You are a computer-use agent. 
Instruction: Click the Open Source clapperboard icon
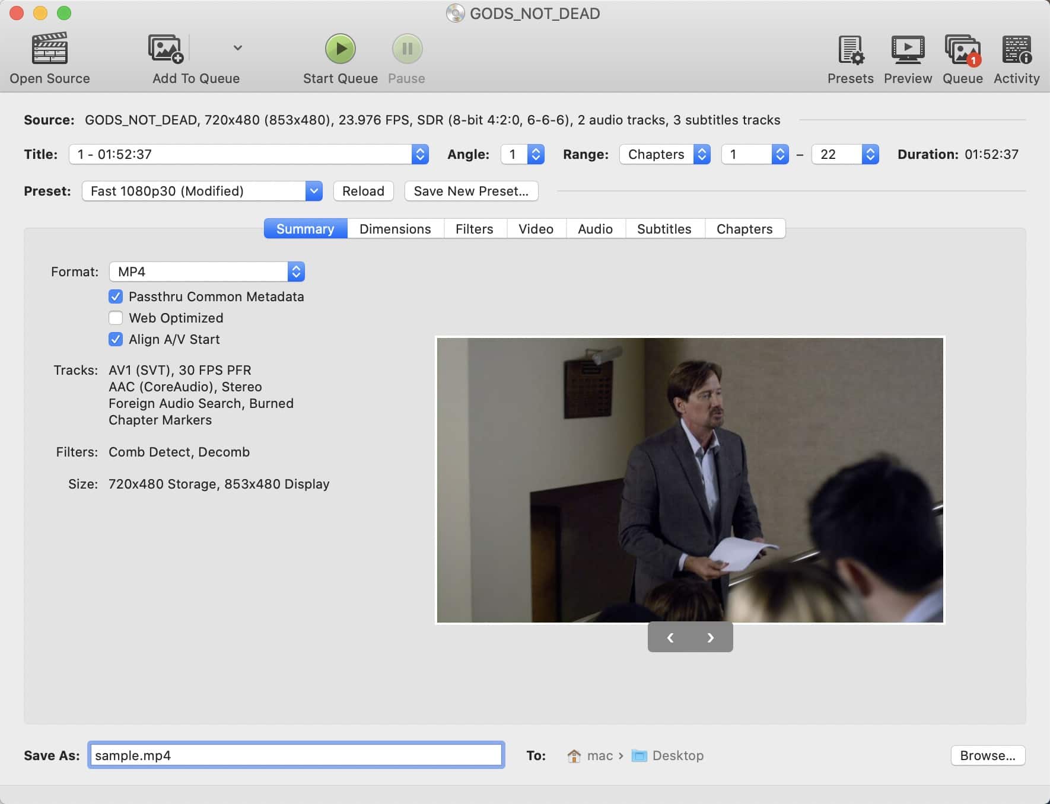[50, 49]
